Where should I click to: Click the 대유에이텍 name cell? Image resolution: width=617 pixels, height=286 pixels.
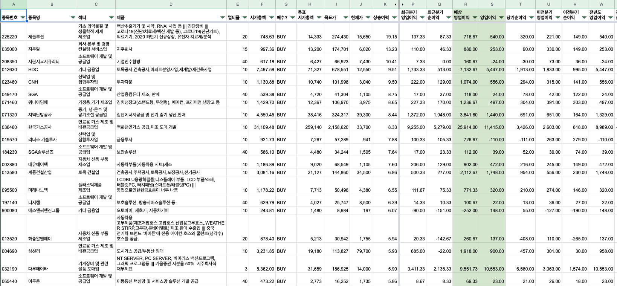click(52, 162)
